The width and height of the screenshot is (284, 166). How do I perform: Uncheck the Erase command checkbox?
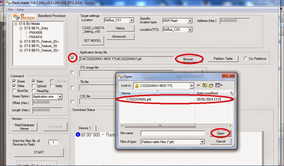(x=14, y=81)
